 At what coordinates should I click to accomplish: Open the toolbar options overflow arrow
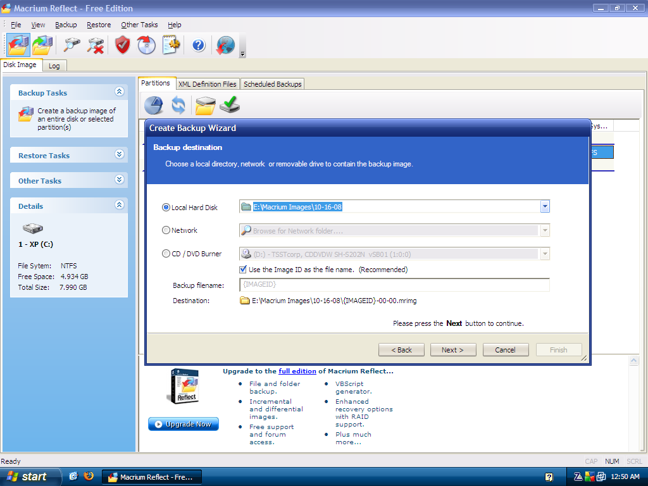click(242, 54)
